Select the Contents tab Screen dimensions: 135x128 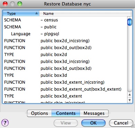(66, 113)
